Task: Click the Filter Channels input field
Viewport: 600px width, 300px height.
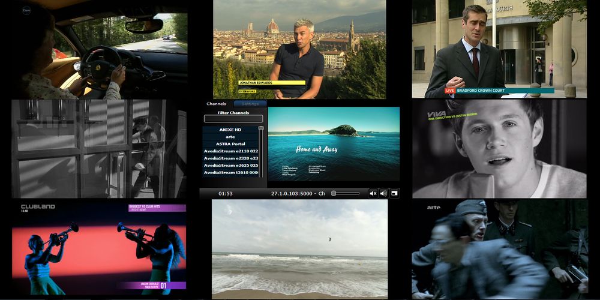Action: [x=233, y=119]
